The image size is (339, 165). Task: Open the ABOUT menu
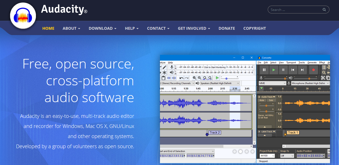click(72, 28)
